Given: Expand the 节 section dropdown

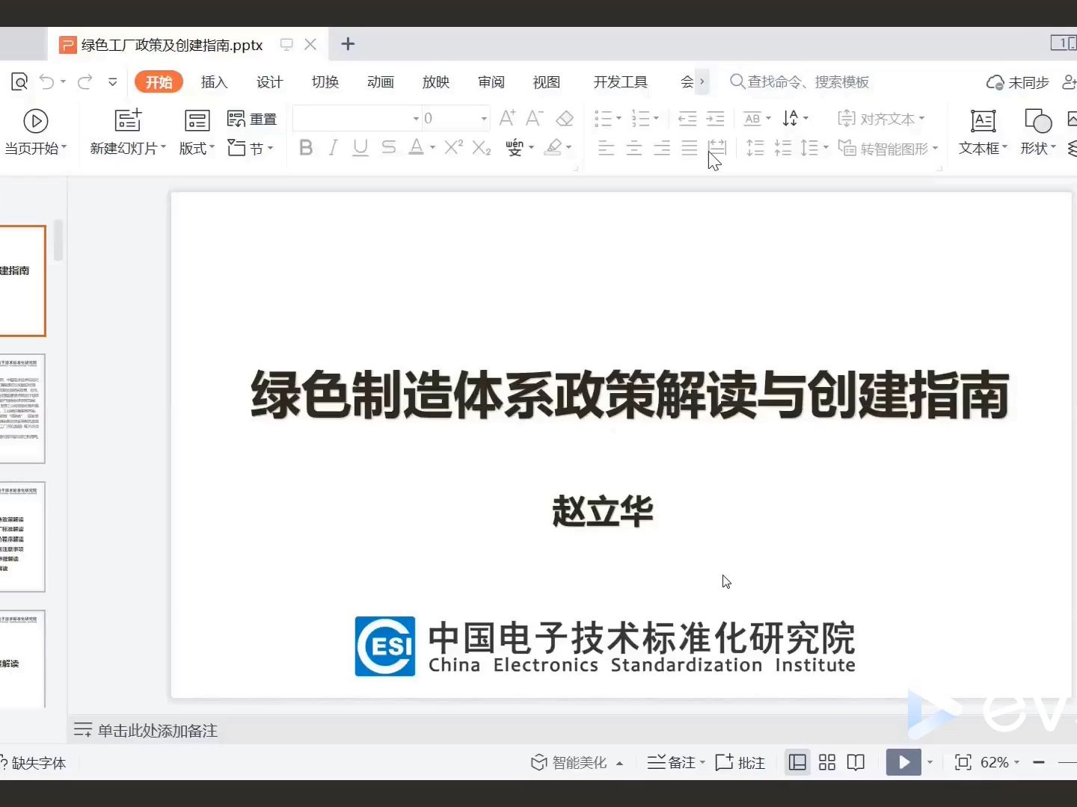Looking at the screenshot, I should click(x=270, y=148).
